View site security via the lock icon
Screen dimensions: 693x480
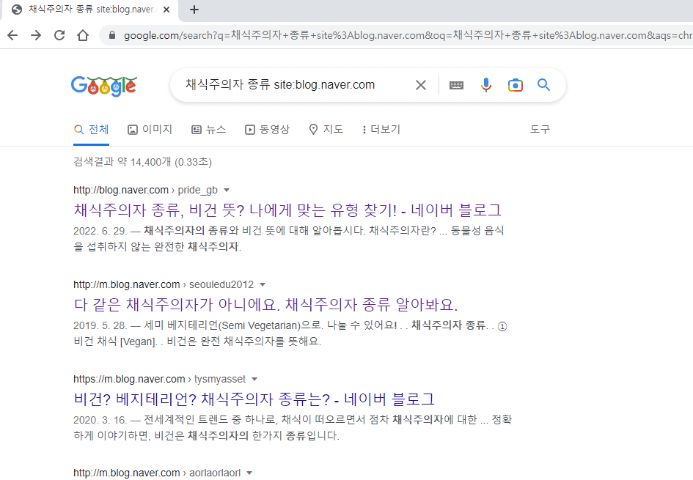[112, 35]
